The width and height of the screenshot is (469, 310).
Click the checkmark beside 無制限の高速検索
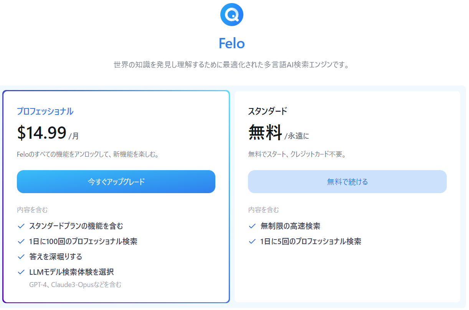[252, 226]
